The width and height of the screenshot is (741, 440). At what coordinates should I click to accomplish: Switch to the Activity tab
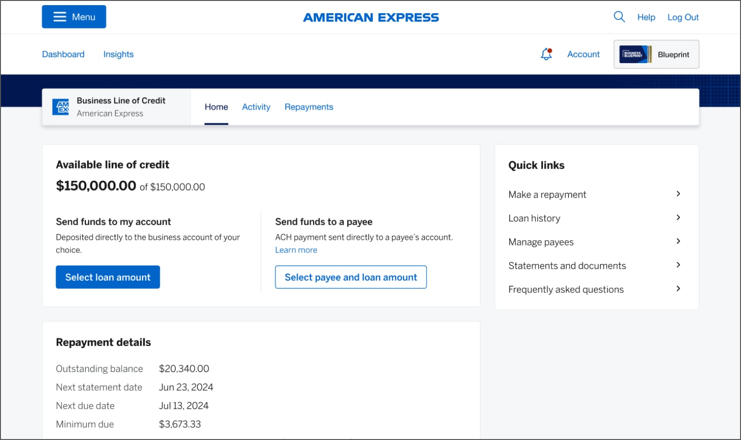click(256, 106)
